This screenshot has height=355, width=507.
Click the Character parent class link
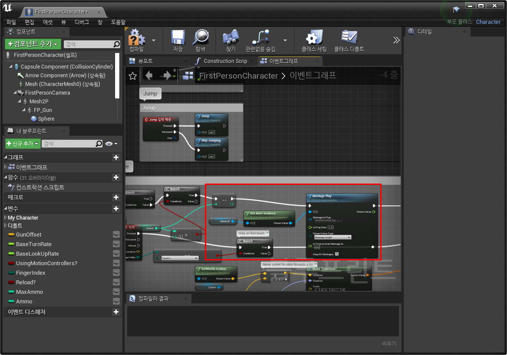(488, 22)
